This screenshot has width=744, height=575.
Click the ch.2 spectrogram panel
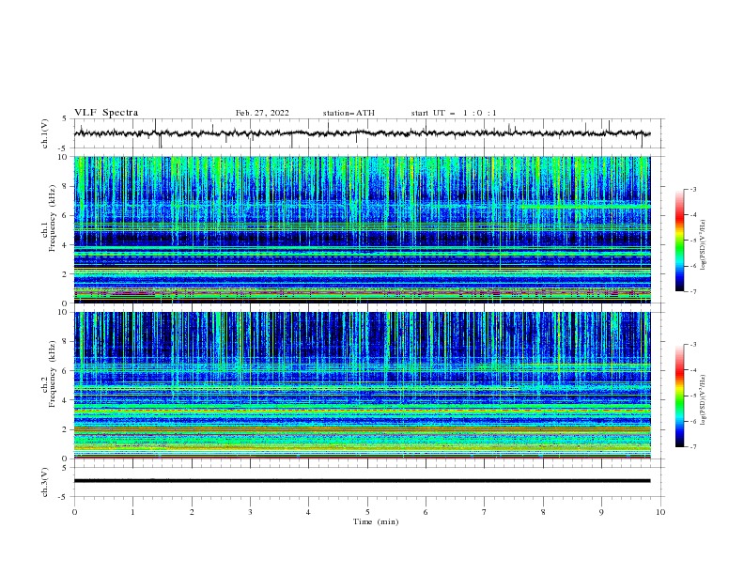coord(362,385)
